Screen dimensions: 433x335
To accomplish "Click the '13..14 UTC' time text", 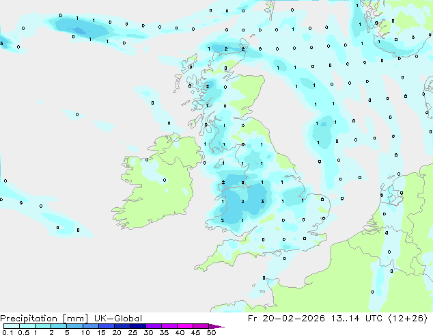I will tap(357, 319).
